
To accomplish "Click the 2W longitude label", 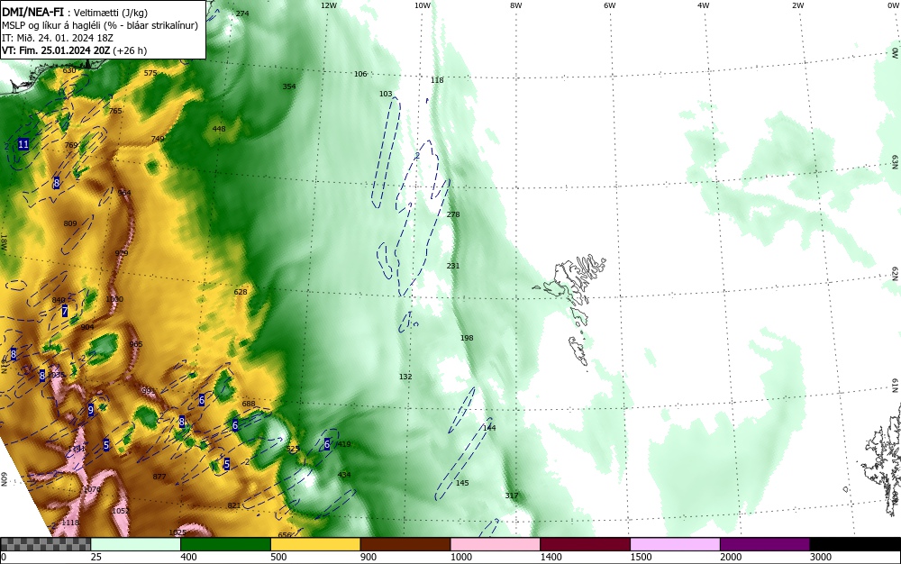I will [x=798, y=5].
